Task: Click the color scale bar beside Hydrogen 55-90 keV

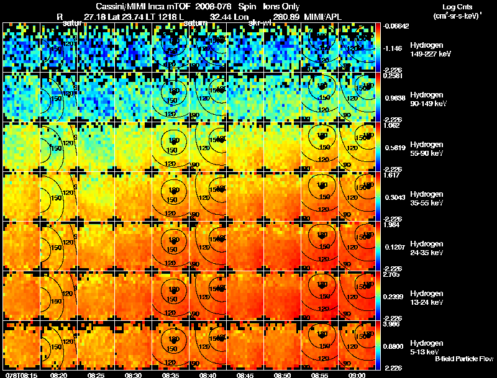Action: (378, 147)
